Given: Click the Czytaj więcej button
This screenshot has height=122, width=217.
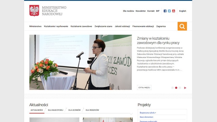Looking at the screenshot, I should 144,87.
